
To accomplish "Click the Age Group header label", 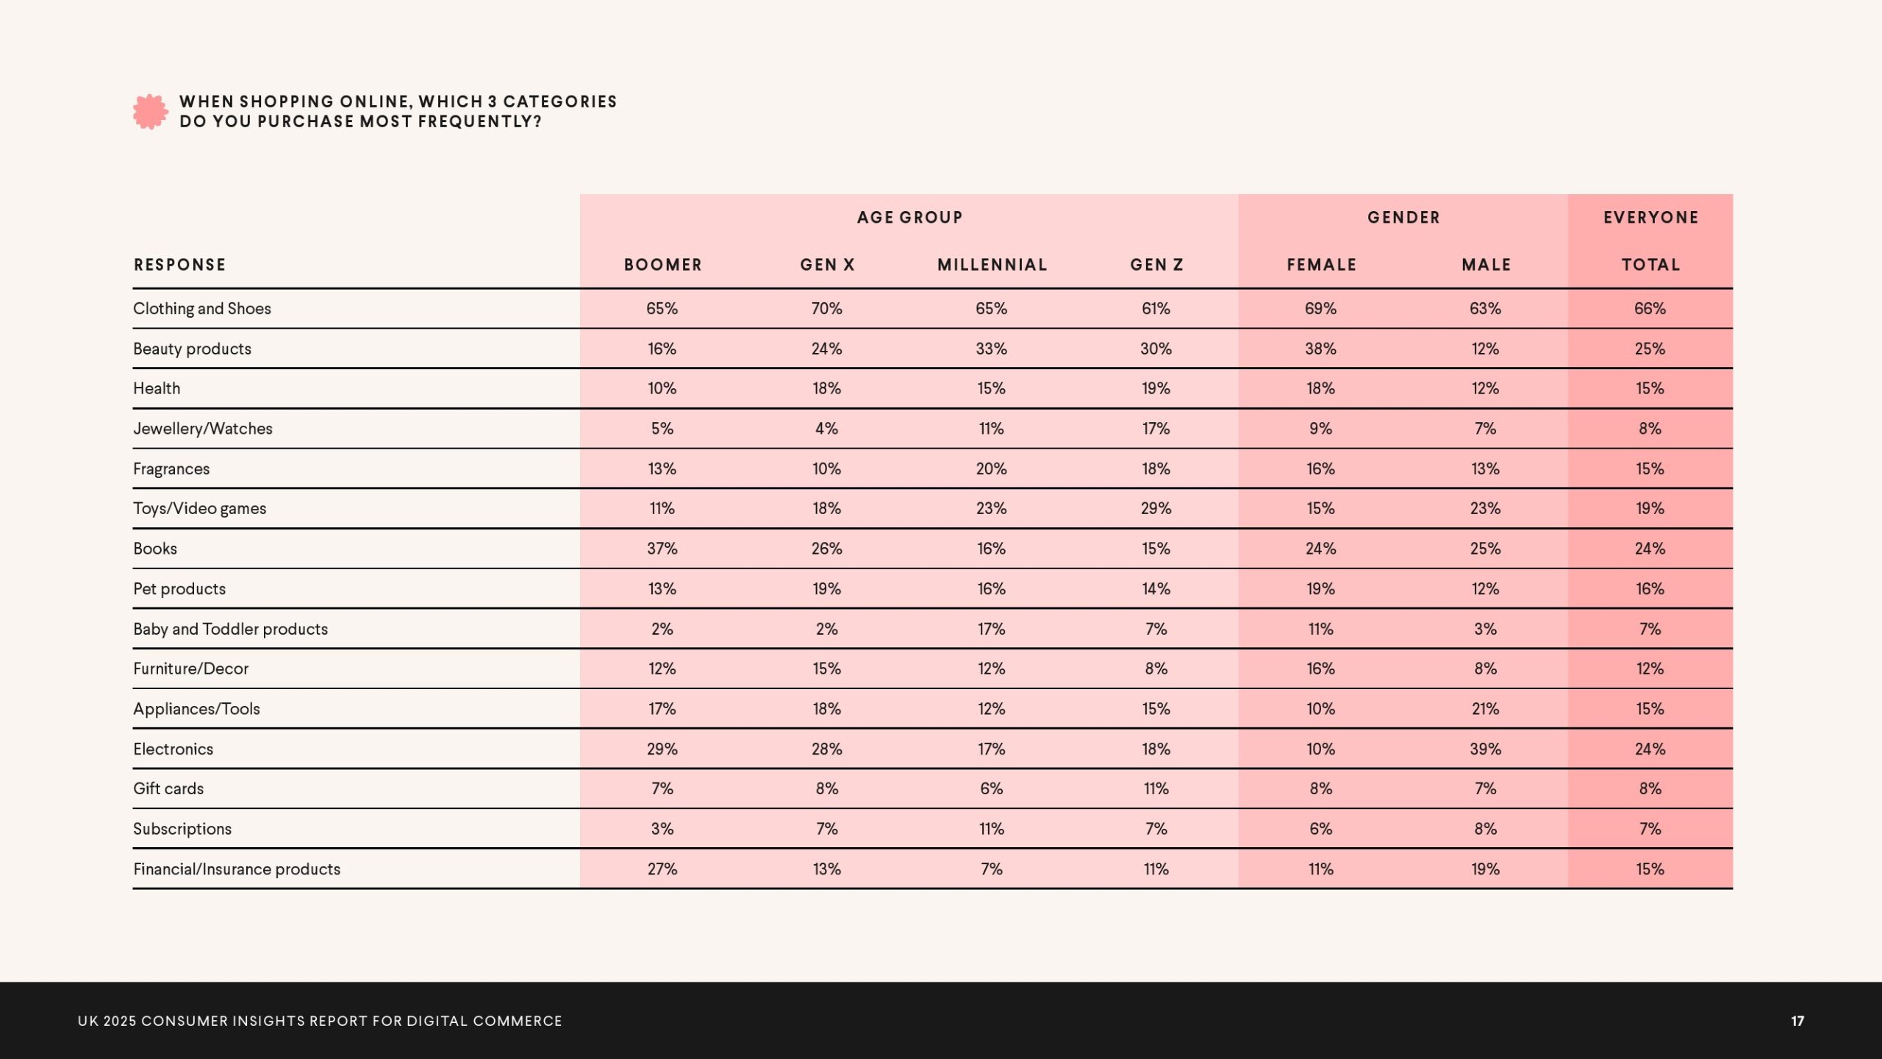I will 909,218.
